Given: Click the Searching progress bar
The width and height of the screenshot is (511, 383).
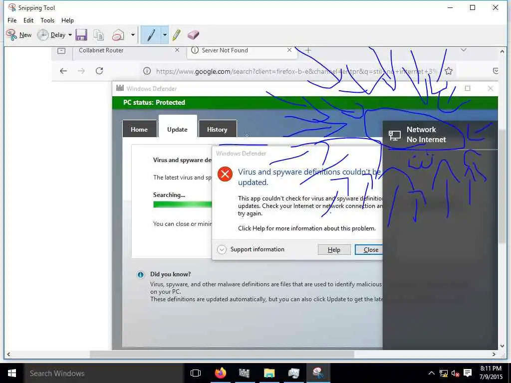Looking at the screenshot, I should 183,204.
